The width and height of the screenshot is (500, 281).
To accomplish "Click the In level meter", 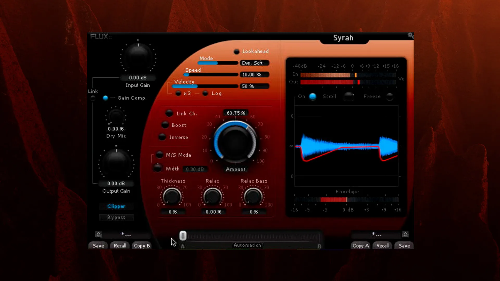I will (348, 75).
